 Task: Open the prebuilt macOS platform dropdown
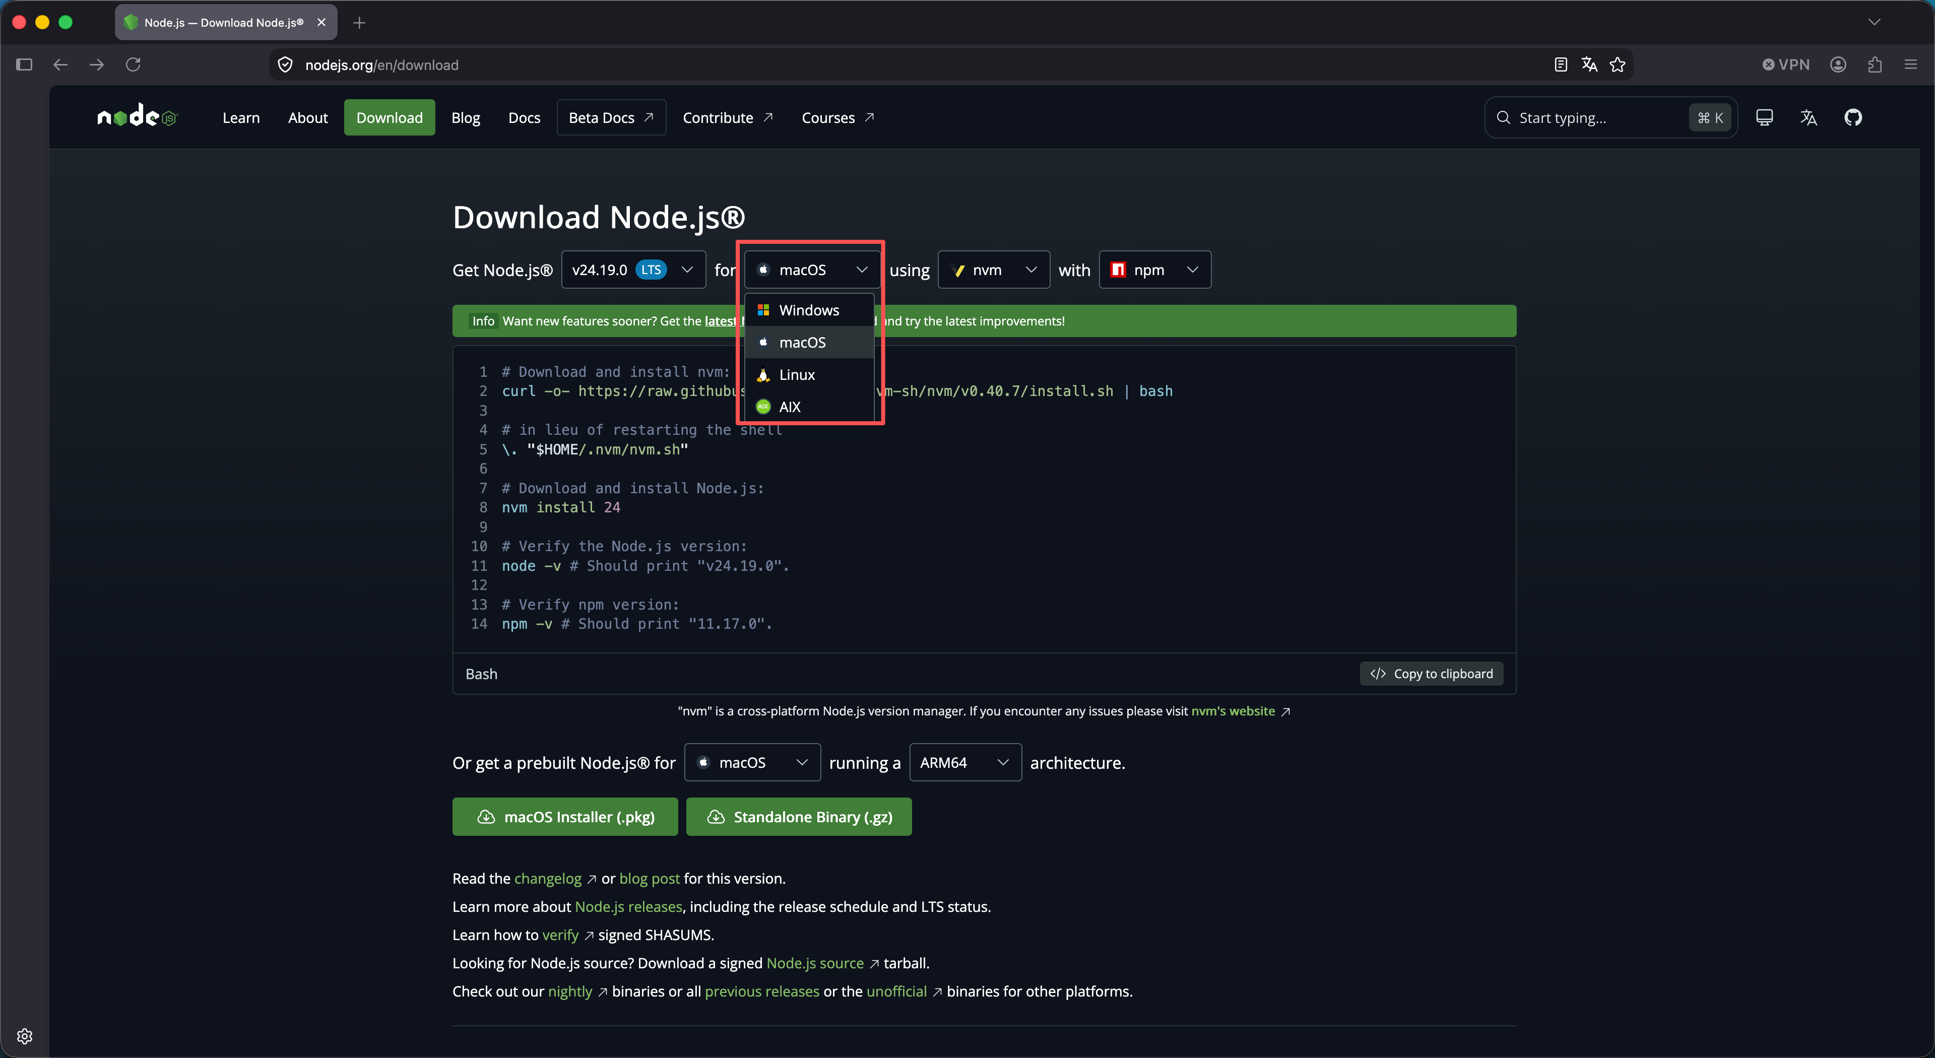click(752, 762)
